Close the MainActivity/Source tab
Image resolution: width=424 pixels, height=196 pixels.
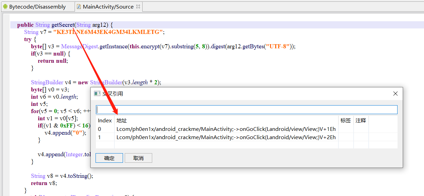point(138,7)
